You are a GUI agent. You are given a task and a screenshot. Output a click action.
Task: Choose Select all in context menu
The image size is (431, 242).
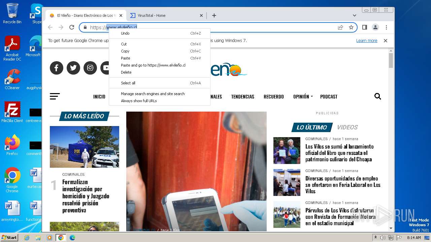(x=160, y=83)
